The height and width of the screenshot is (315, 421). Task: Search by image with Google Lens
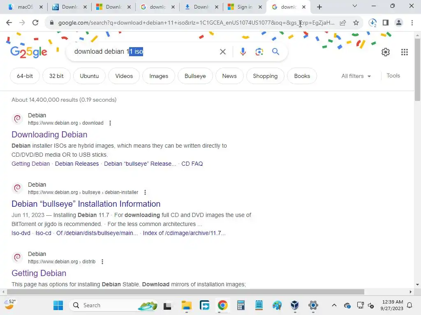[259, 52]
